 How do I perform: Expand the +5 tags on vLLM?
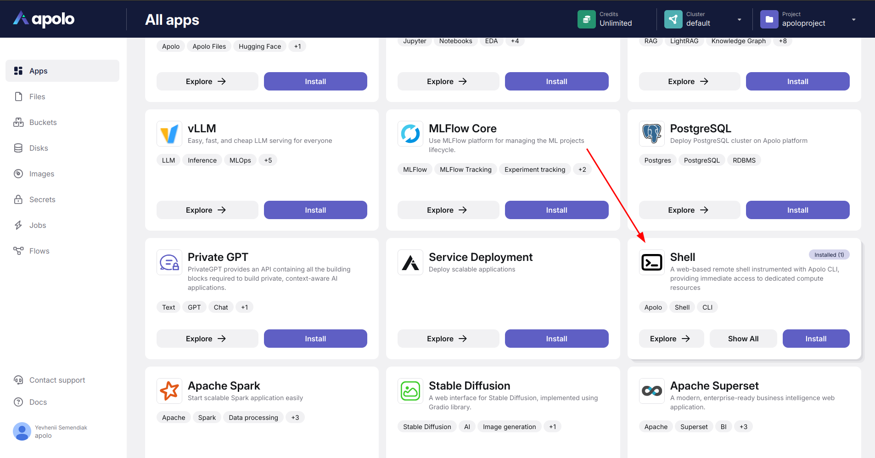(x=268, y=160)
